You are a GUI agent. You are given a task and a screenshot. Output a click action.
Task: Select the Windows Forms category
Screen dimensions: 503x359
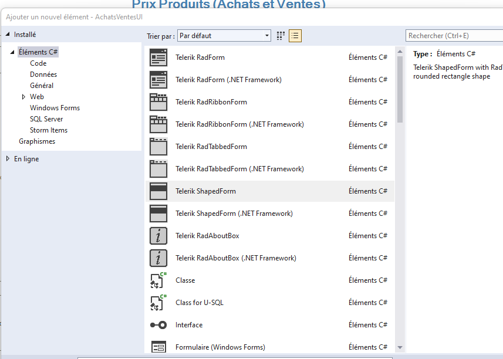[x=55, y=107]
